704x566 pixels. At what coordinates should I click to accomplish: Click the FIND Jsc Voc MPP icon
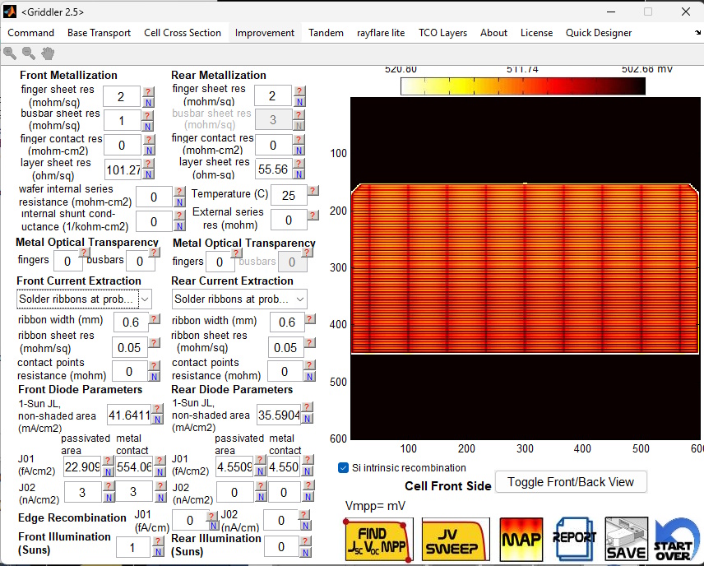coord(377,539)
